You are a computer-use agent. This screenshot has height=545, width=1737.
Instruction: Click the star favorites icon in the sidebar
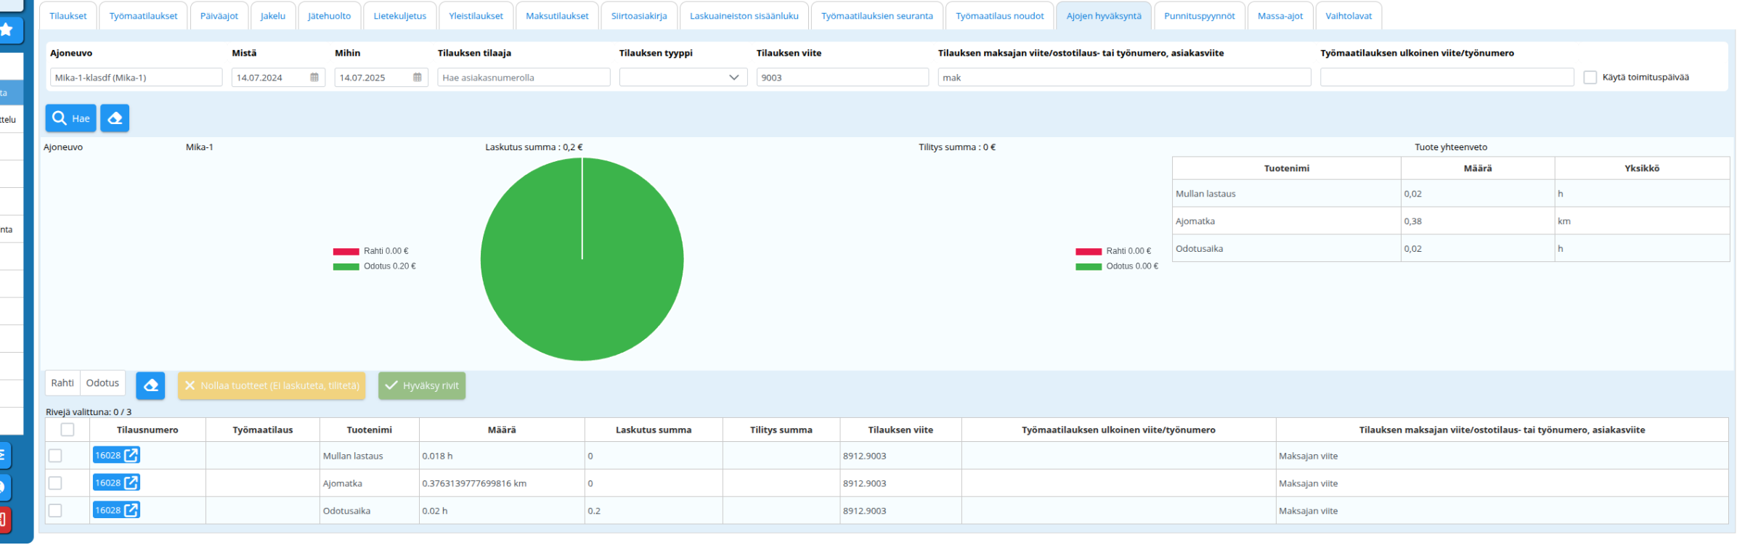(x=7, y=30)
